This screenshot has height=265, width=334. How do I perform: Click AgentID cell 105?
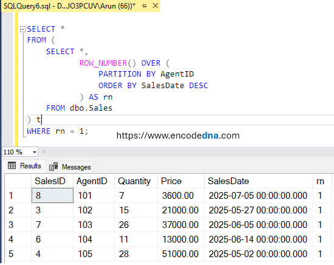[94, 253]
